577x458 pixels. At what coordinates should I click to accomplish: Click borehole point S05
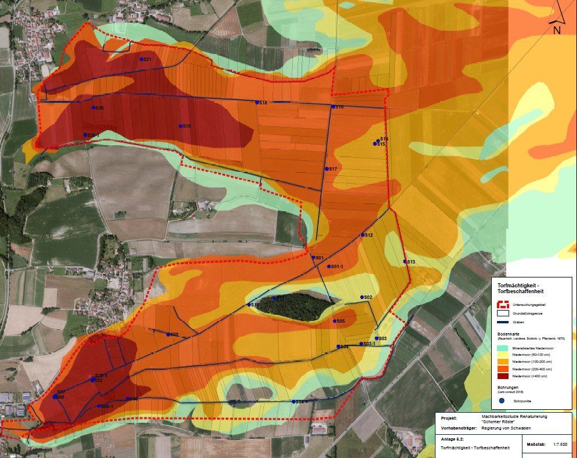(x=335, y=321)
